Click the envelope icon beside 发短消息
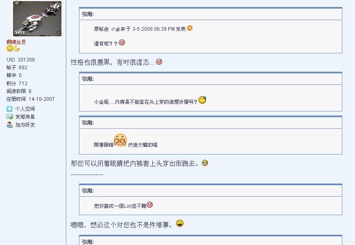 click(10, 117)
